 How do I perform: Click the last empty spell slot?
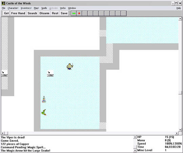tap(124, 13)
